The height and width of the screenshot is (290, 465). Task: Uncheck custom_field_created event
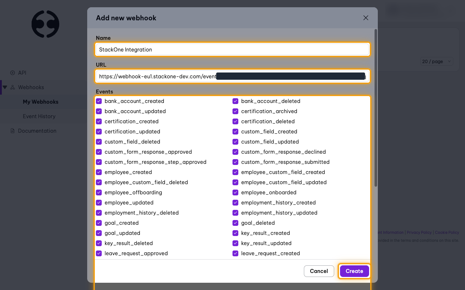click(x=235, y=132)
